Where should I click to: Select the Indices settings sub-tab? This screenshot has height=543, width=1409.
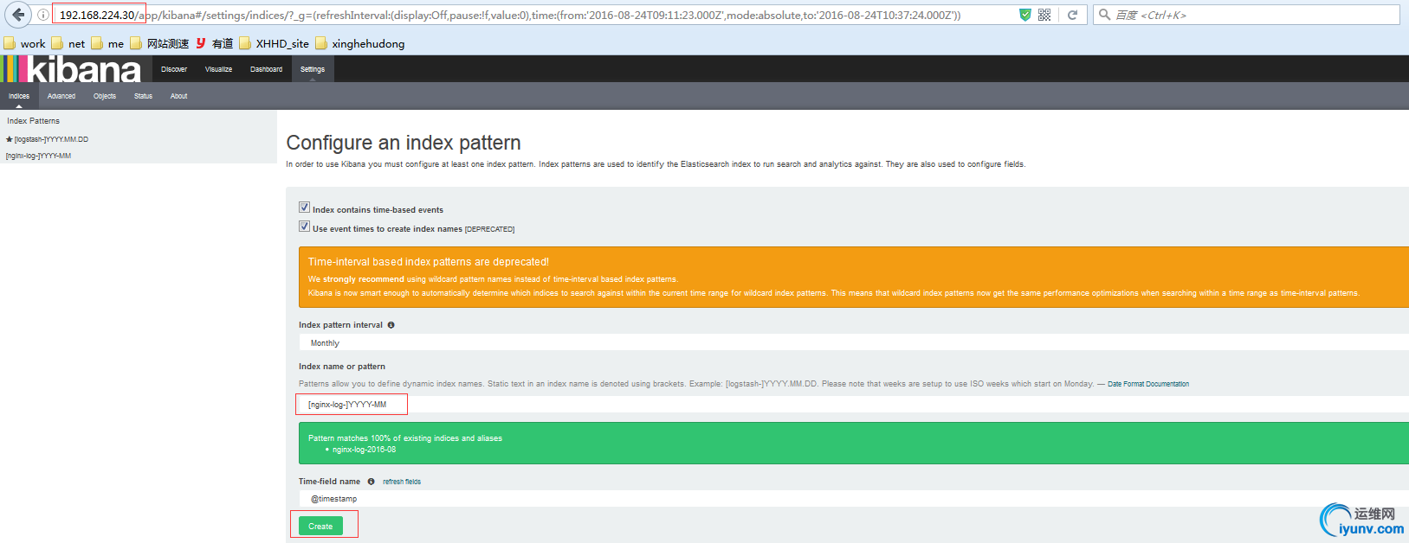coord(19,96)
